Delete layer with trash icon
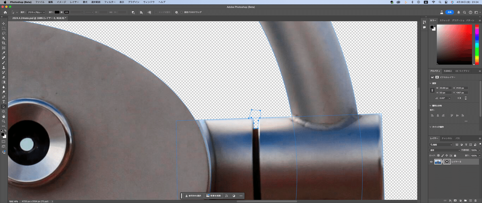Viewport: 482px width, 203px height. (476, 200)
